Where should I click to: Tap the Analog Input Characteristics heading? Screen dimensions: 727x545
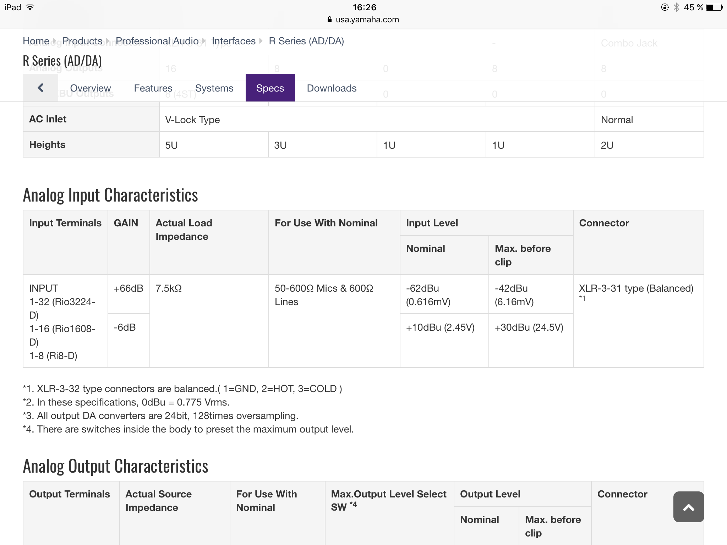click(x=110, y=195)
